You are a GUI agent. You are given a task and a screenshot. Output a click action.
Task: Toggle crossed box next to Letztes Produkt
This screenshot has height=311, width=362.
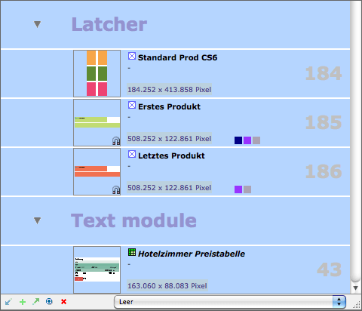coord(132,154)
